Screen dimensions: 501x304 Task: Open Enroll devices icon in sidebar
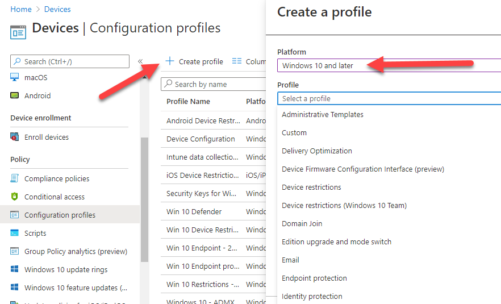pyautogui.click(x=15, y=137)
